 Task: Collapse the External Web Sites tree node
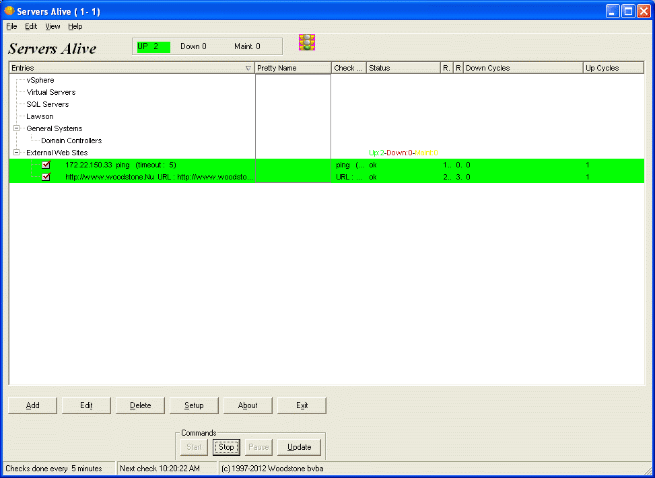point(16,153)
